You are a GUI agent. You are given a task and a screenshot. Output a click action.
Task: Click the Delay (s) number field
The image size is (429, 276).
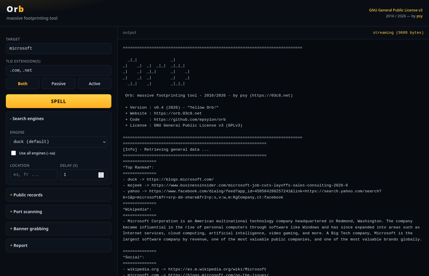(83, 175)
